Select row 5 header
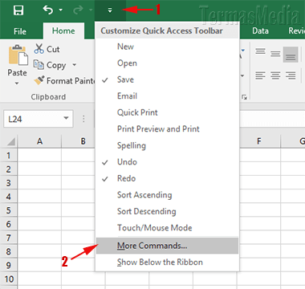 point(9,210)
